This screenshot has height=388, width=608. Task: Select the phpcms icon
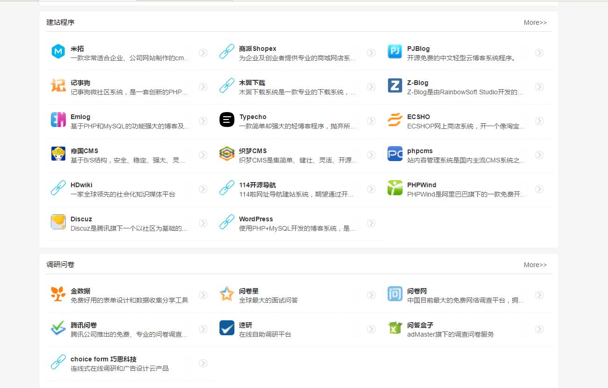[395, 155]
